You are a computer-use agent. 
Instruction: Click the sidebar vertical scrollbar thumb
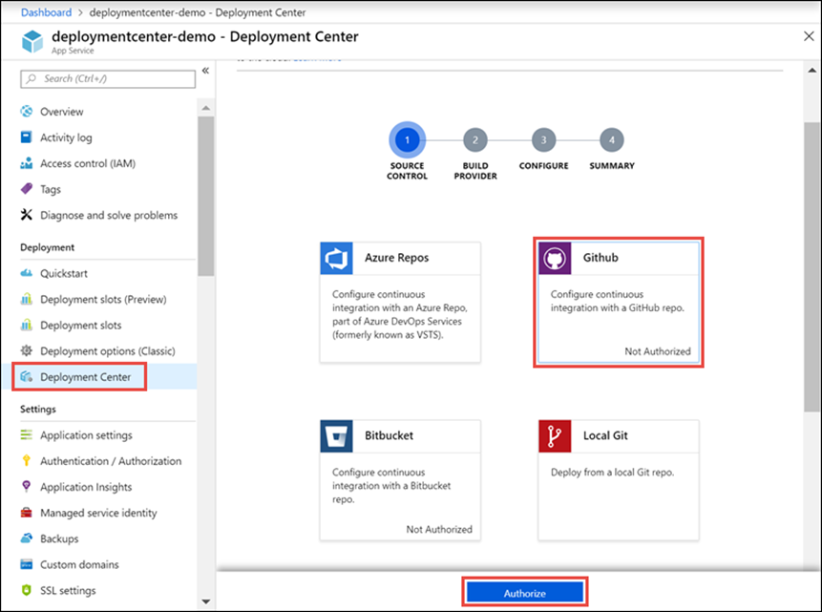(x=206, y=196)
